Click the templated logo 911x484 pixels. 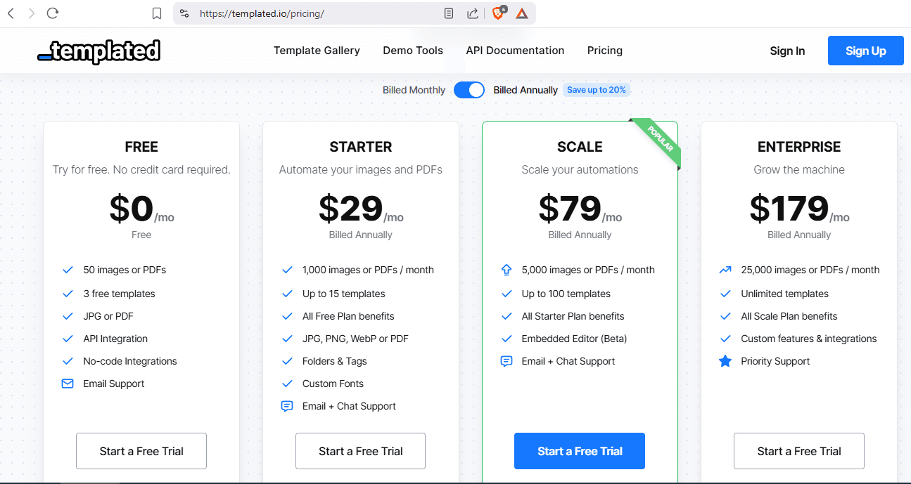[x=99, y=51]
